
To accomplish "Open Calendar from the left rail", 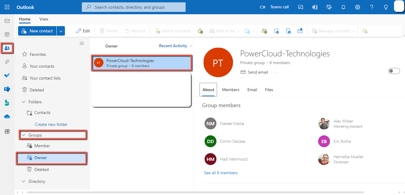I will 7,34.
